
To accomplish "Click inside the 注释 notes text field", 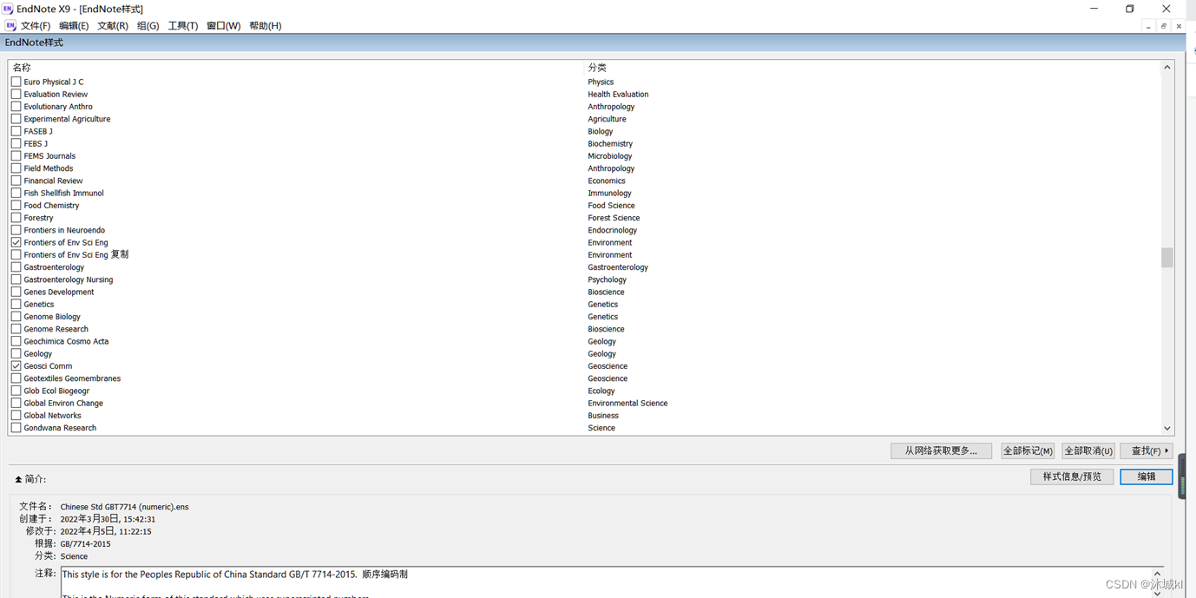I will click(606, 582).
